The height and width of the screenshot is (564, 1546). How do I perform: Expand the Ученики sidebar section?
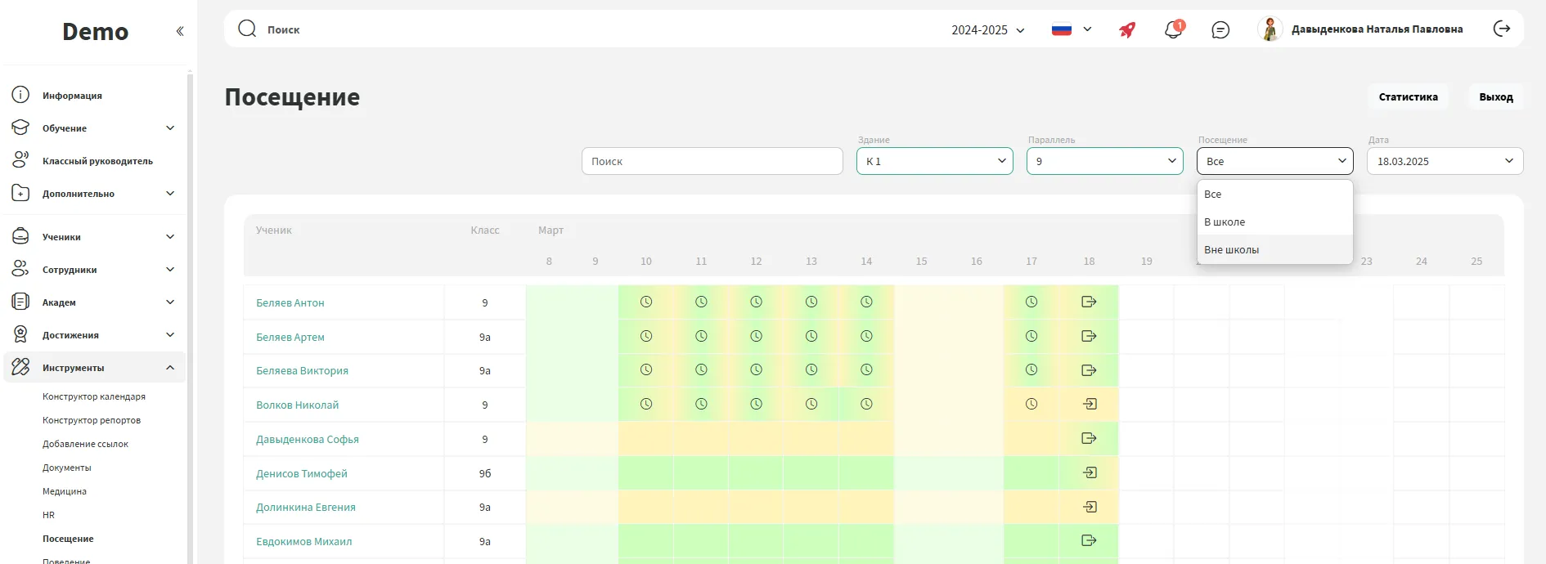pyautogui.click(x=94, y=237)
